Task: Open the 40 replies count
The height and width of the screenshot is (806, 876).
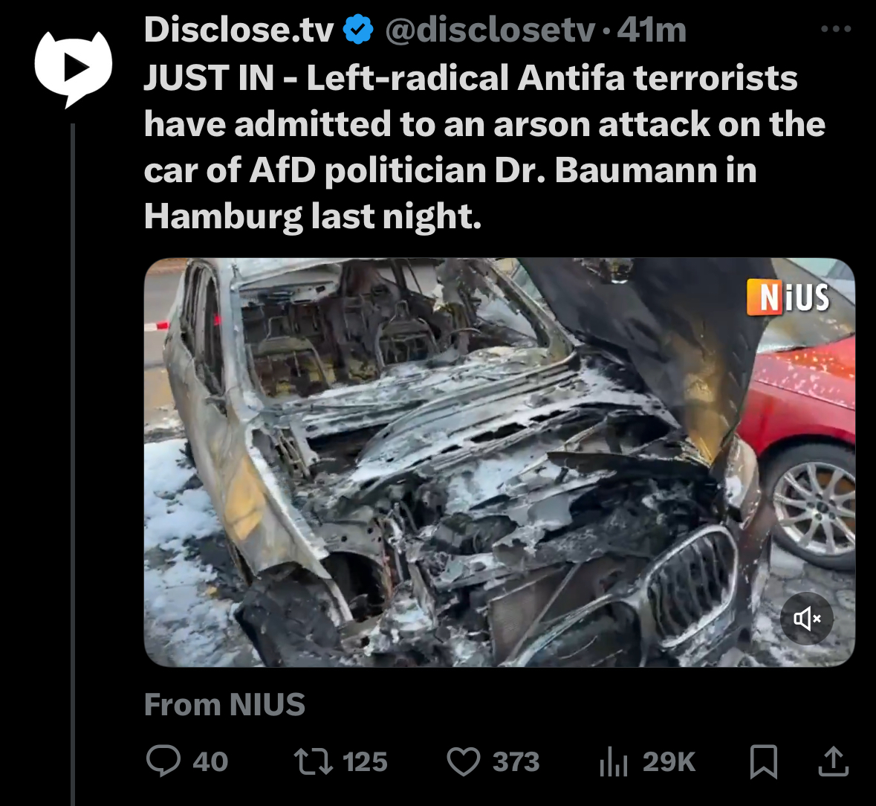Action: (x=210, y=762)
